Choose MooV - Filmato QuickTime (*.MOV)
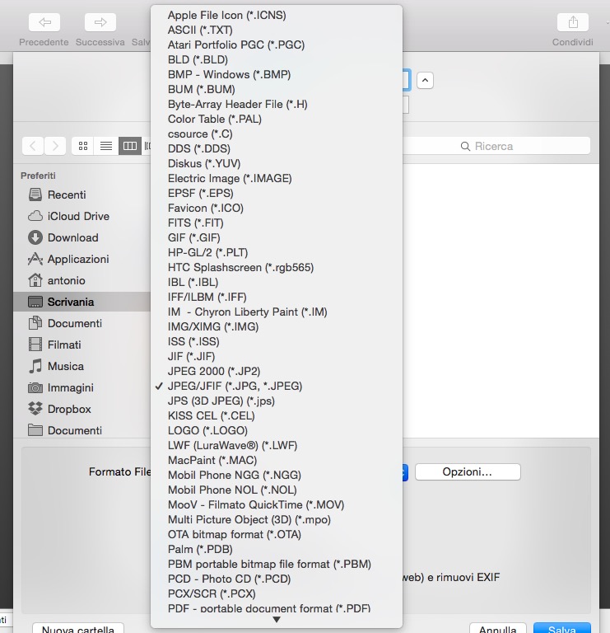Screen dimensions: 610x633 [x=277, y=504]
